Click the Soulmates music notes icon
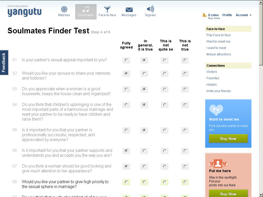The height and width of the screenshot is (197, 263). (86, 9)
